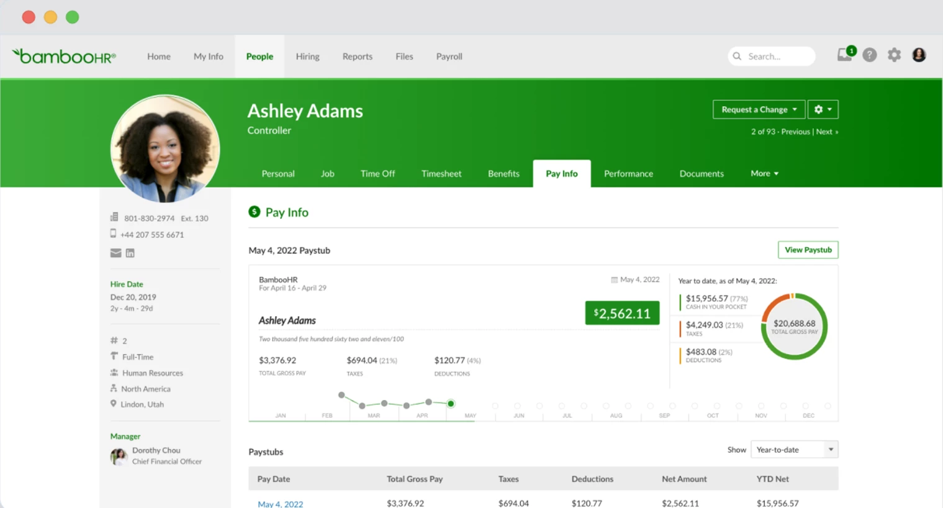
Task: Click the total gross pay donut chart
Action: pyautogui.click(x=794, y=326)
